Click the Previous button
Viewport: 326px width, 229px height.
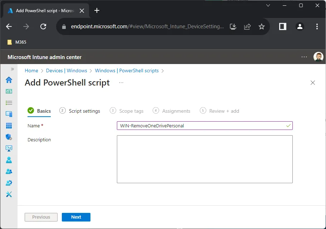click(41, 217)
